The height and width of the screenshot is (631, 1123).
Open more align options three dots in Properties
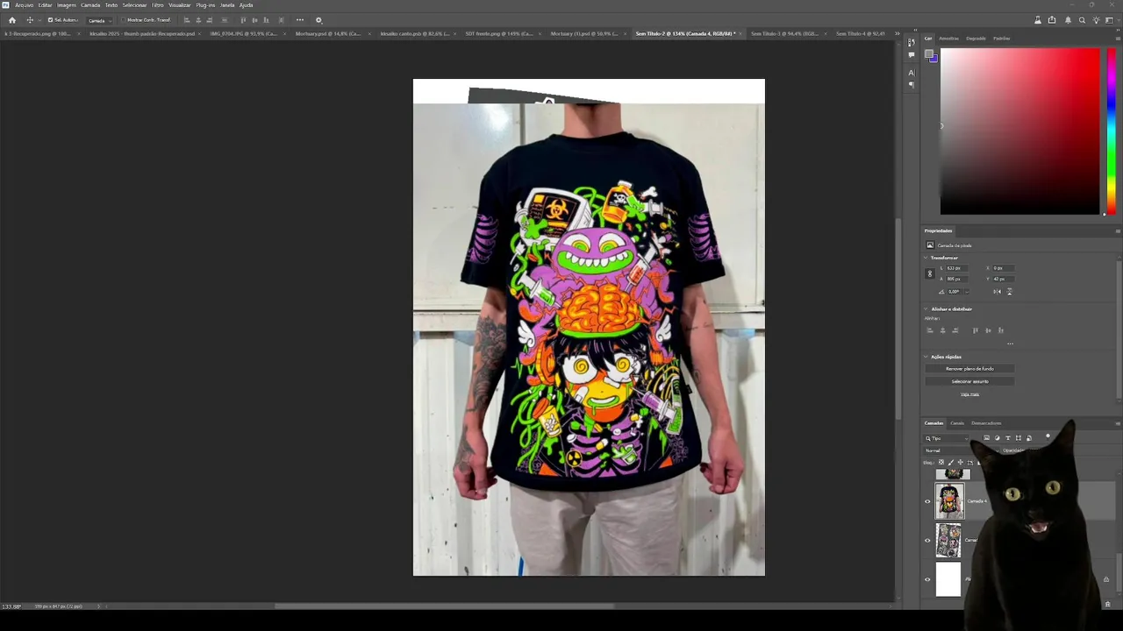tap(1010, 344)
